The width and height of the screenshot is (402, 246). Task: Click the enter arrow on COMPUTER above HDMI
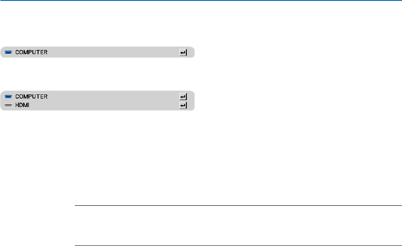coord(183,96)
